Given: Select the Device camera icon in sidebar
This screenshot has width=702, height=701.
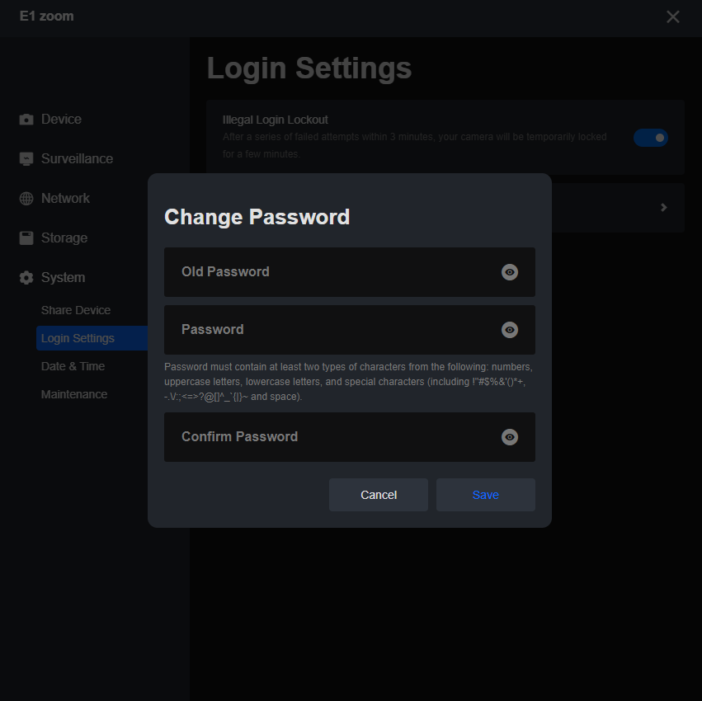Looking at the screenshot, I should click(26, 119).
